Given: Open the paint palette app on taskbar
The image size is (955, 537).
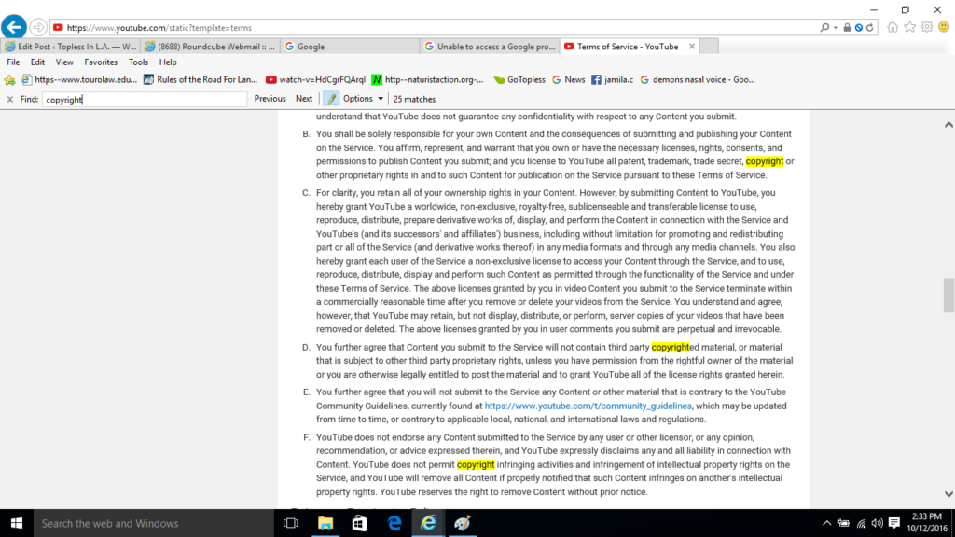Looking at the screenshot, I should coord(463,523).
